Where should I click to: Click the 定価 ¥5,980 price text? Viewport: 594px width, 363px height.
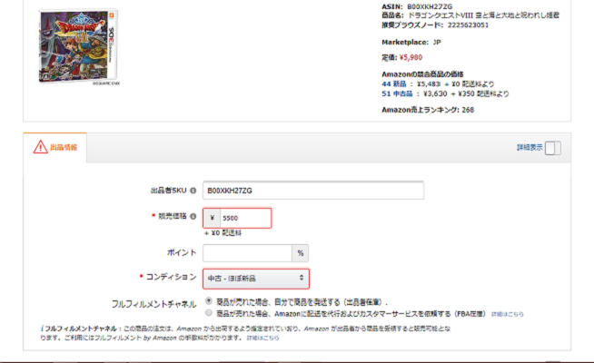(x=402, y=57)
